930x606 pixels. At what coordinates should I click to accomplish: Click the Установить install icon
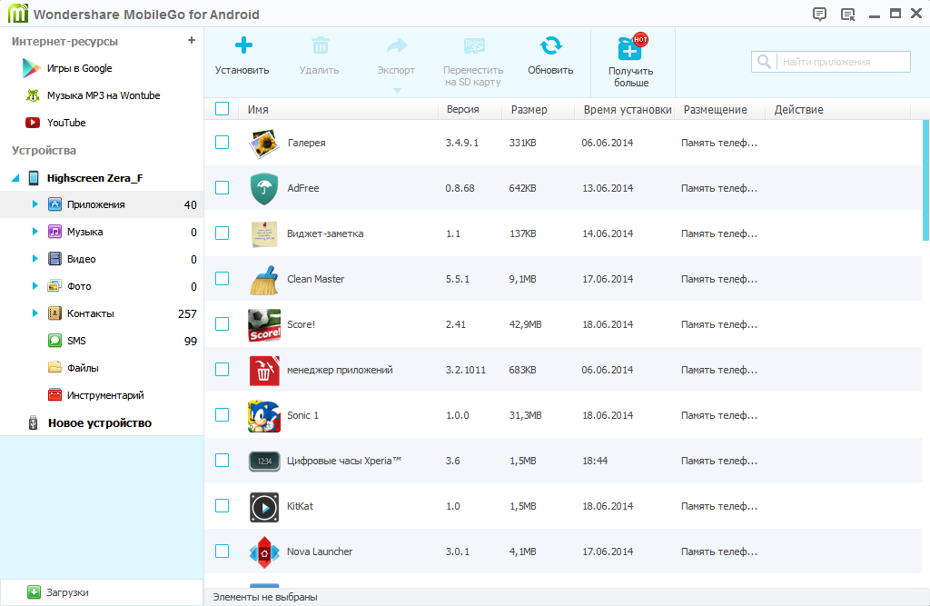click(242, 46)
